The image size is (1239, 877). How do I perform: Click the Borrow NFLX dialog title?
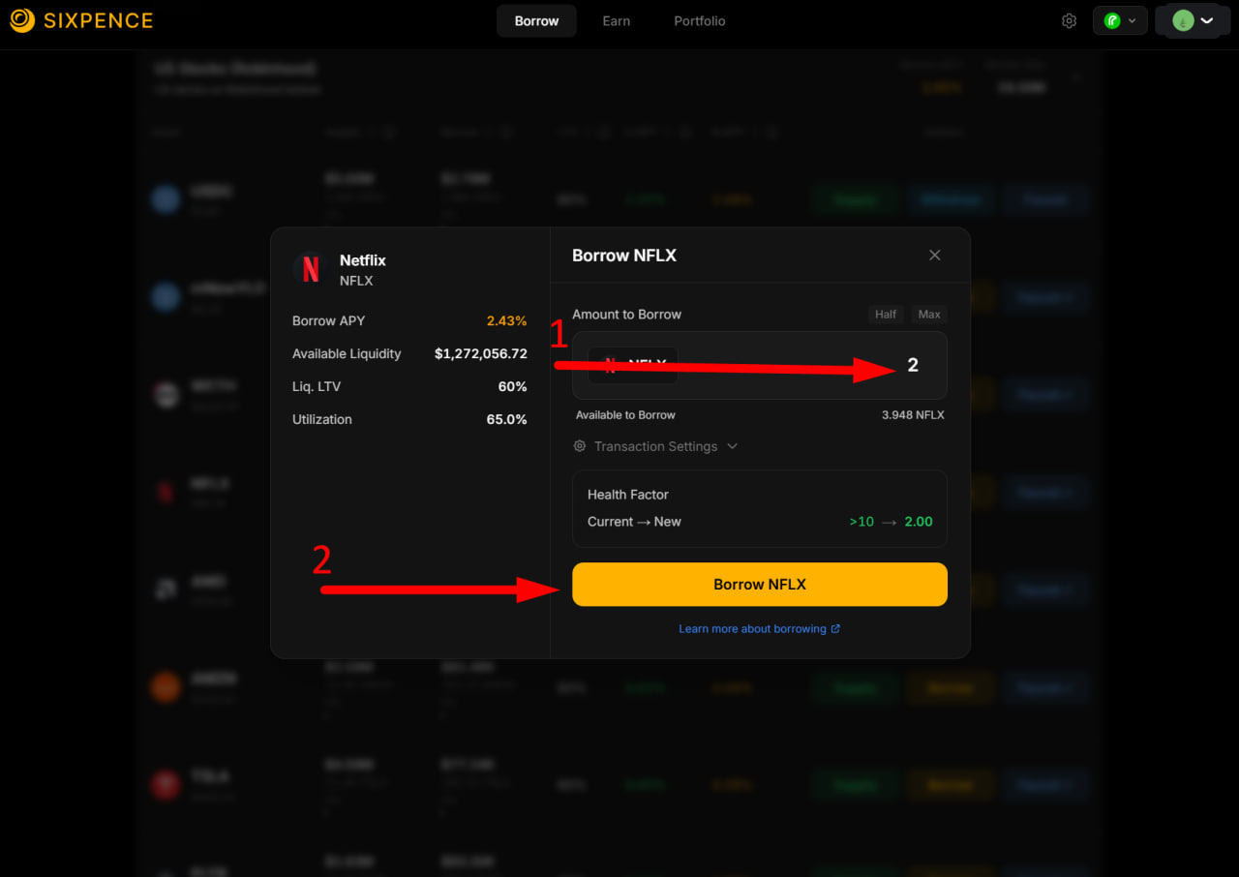tap(624, 256)
